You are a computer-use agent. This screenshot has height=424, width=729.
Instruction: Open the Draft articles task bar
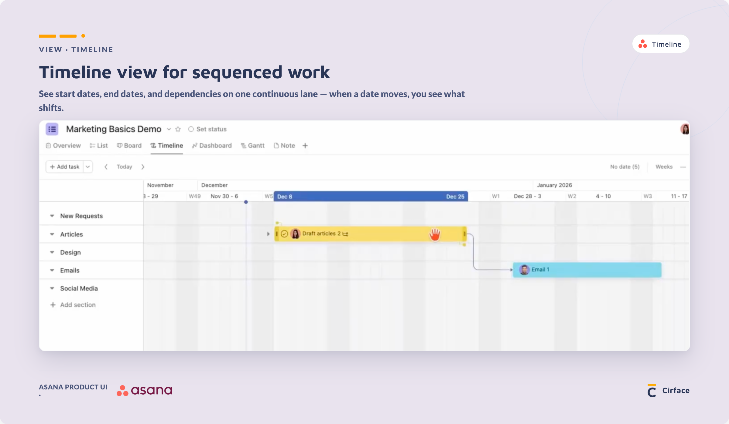tap(371, 234)
